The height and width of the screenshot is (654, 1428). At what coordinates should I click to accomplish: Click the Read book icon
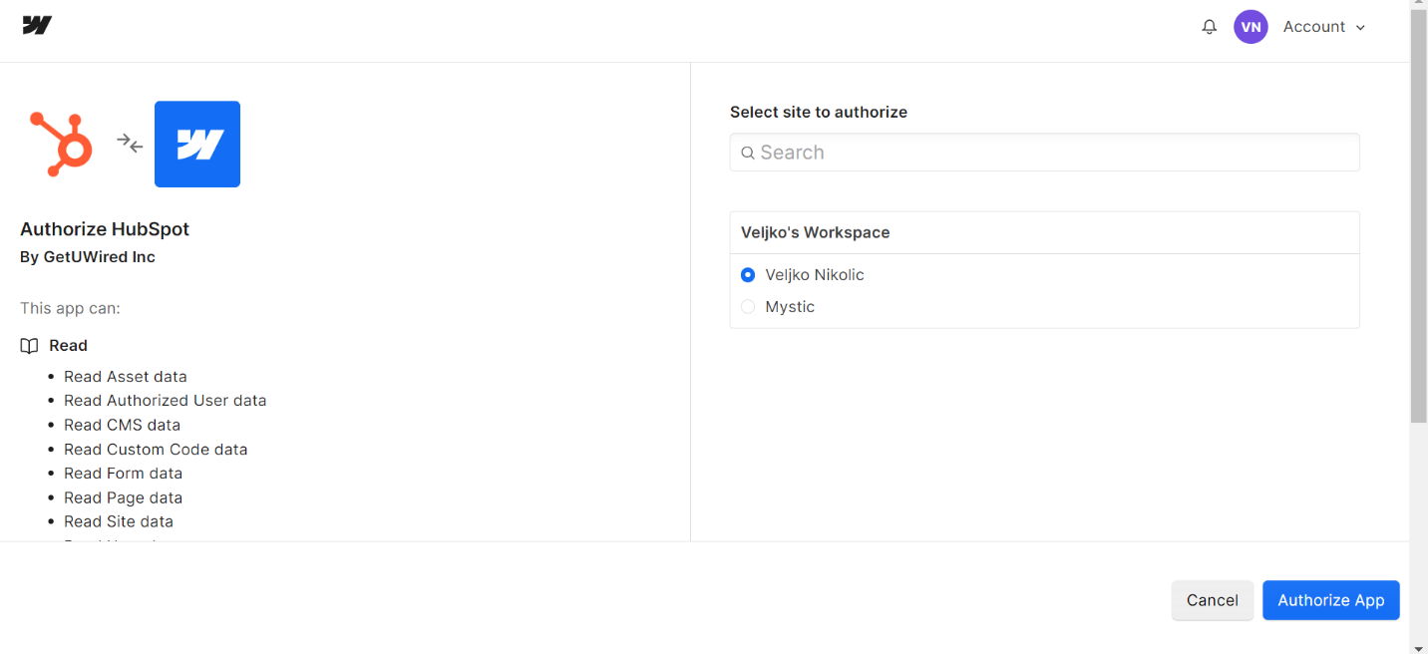pos(29,346)
